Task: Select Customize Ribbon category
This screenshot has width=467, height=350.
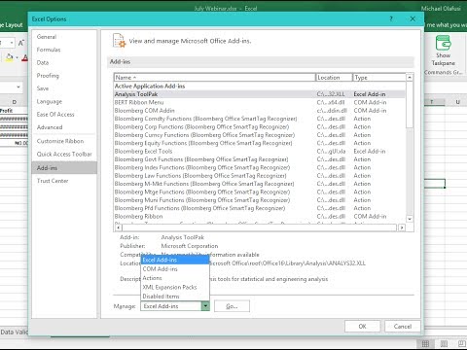Action: point(64,141)
